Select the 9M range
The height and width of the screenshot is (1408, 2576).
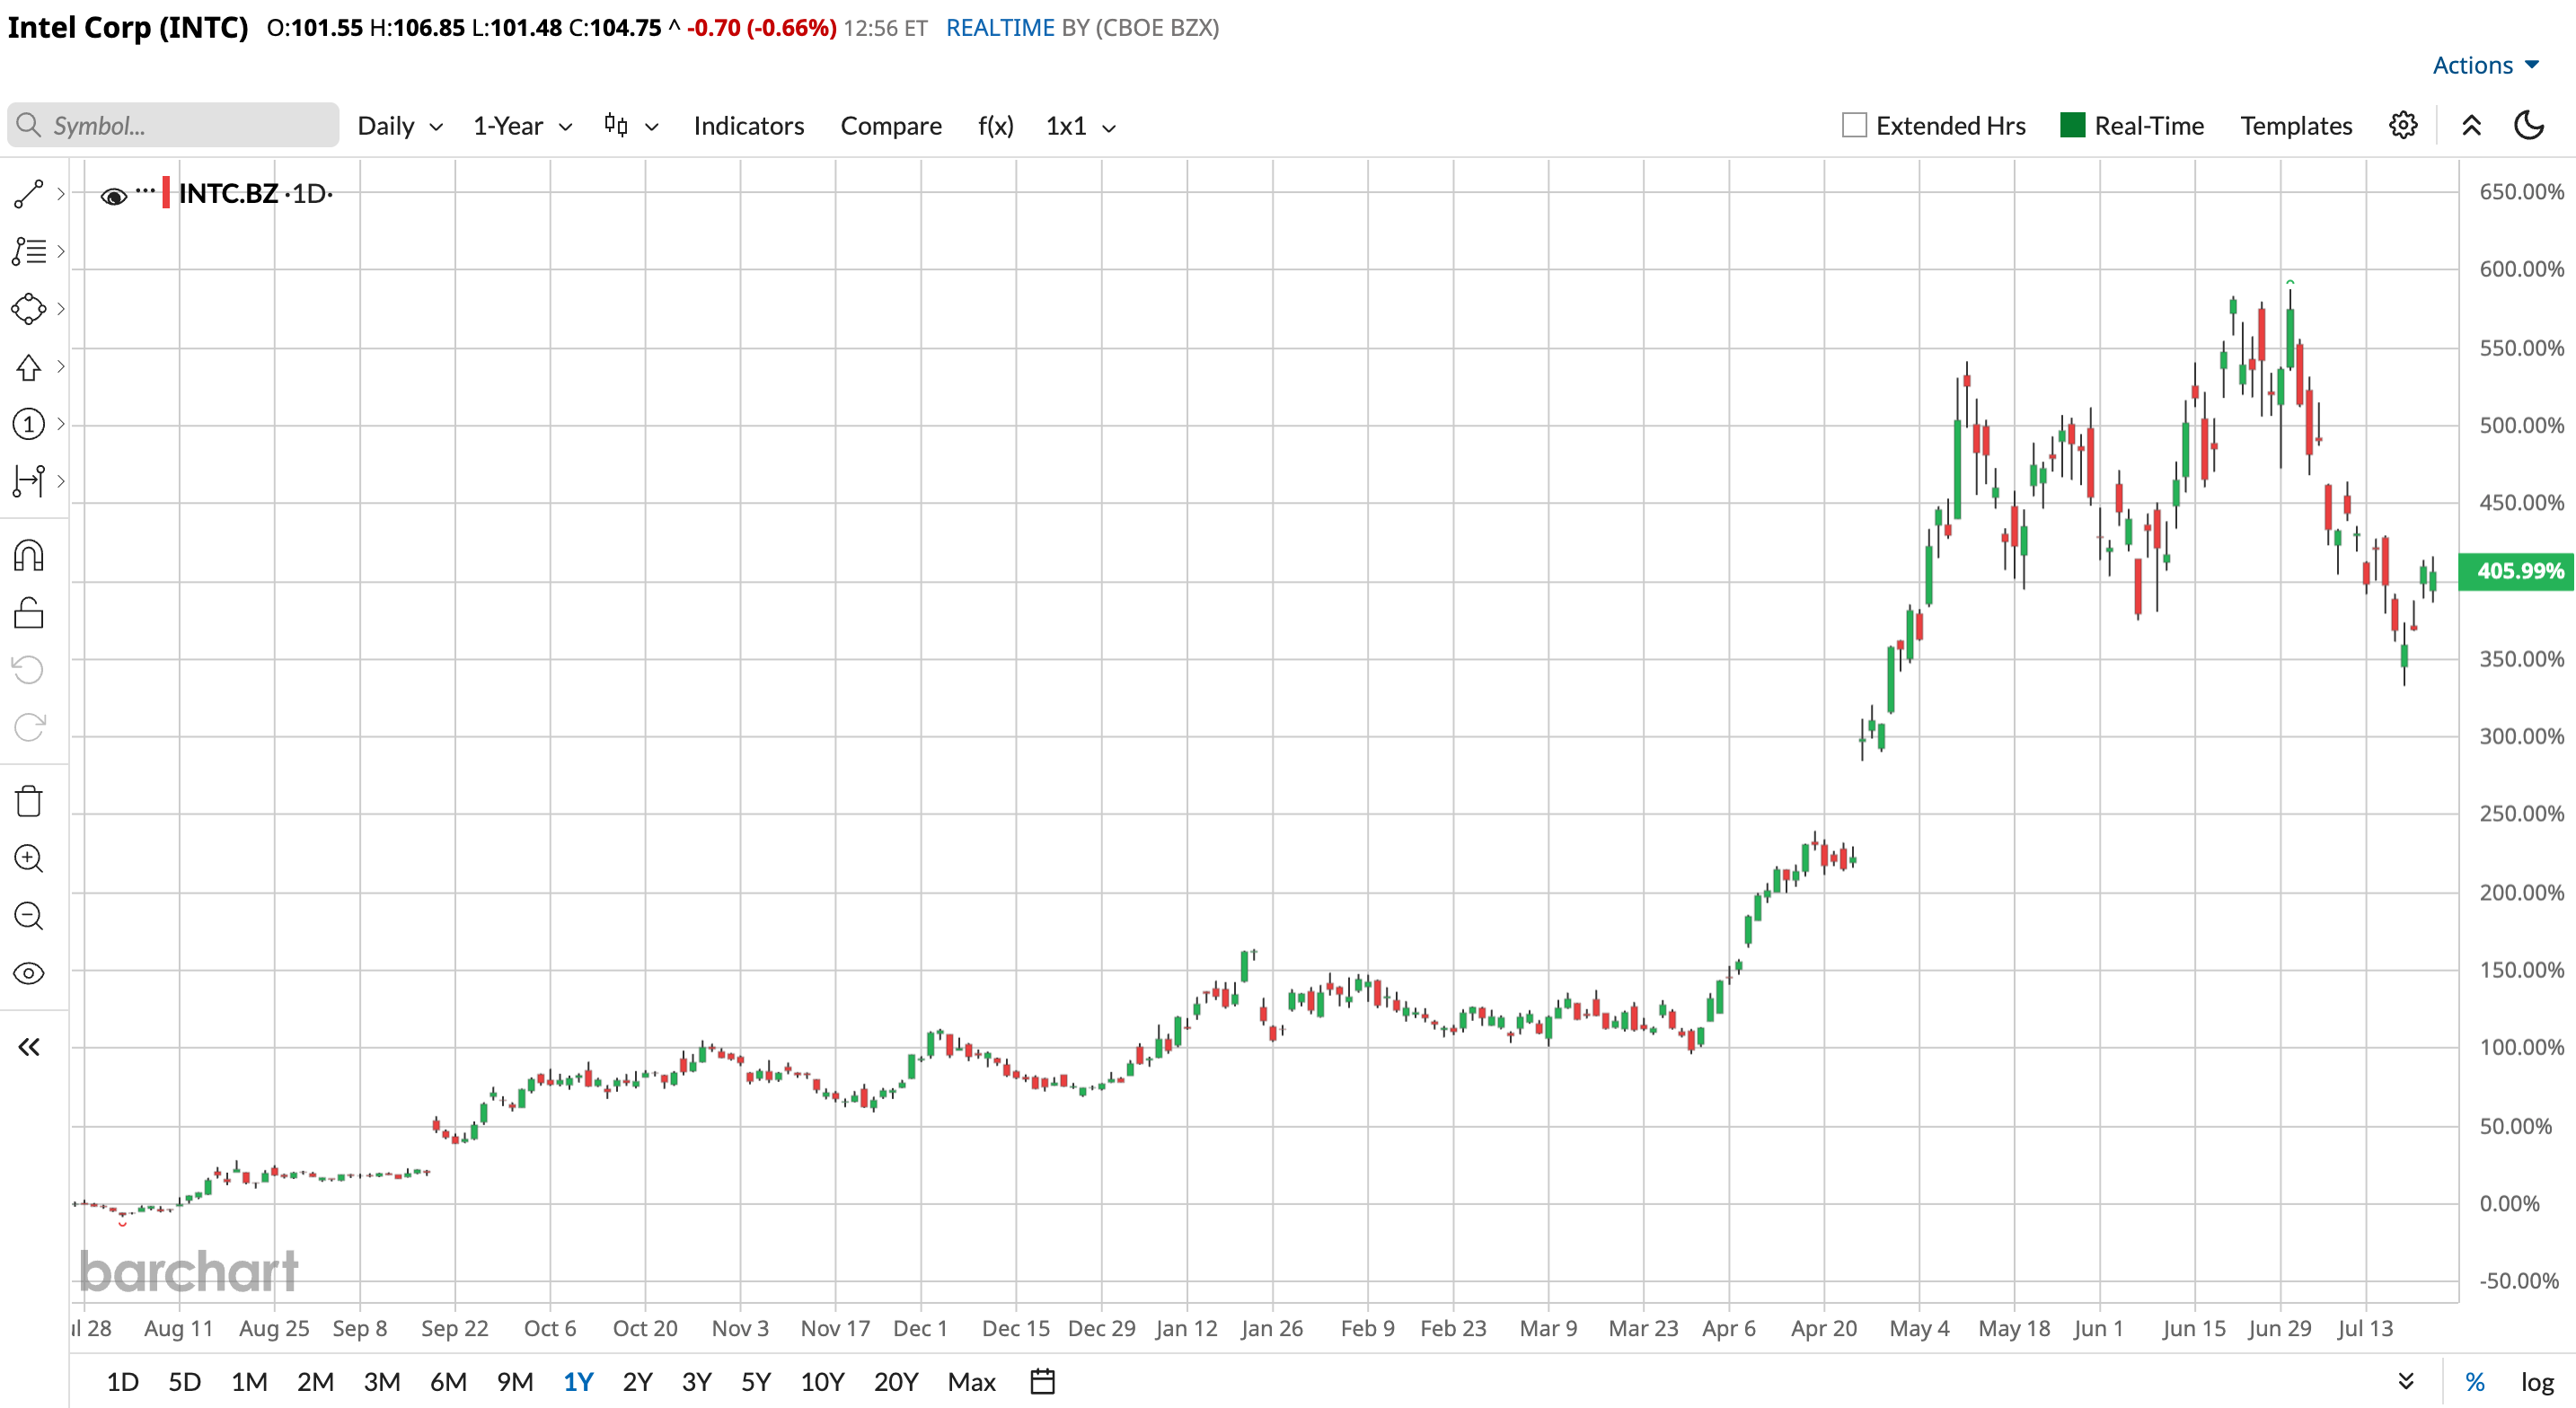click(x=514, y=1382)
